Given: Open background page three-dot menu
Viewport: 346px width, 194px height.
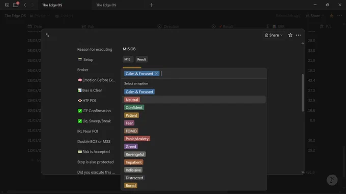Looking at the screenshot, I should [x=339, y=16].
